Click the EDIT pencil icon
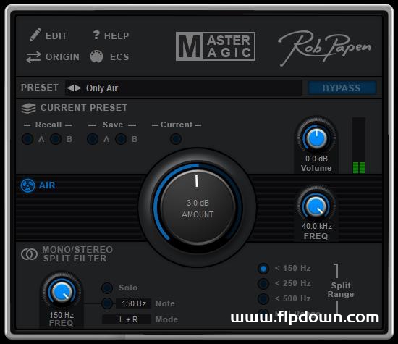Image resolution: width=398 pixels, height=344 pixels. (35, 35)
